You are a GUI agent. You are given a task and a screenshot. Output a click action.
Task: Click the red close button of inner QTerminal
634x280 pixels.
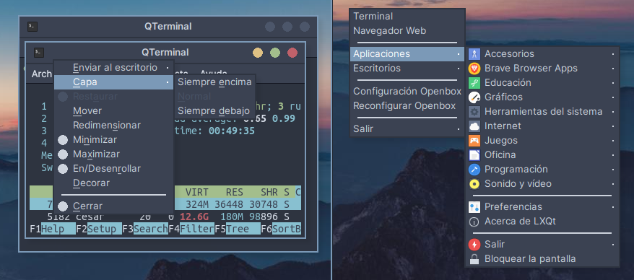(x=292, y=53)
